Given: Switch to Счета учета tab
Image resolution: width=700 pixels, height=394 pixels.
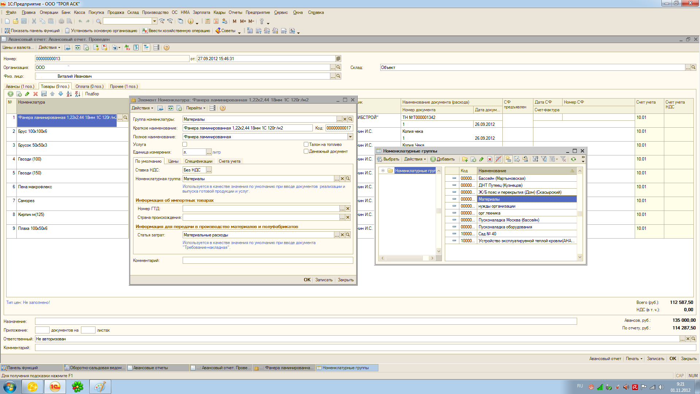Looking at the screenshot, I should (x=229, y=161).
